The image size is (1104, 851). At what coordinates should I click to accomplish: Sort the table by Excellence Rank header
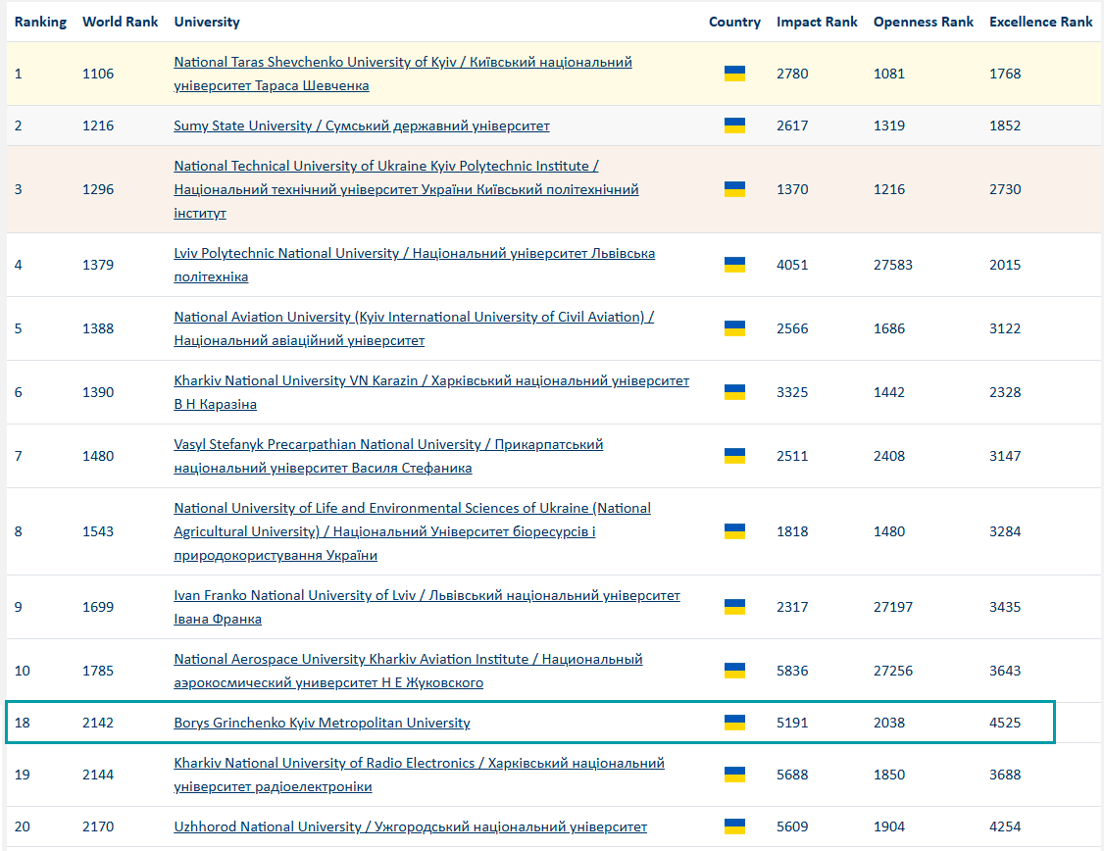tap(1040, 21)
